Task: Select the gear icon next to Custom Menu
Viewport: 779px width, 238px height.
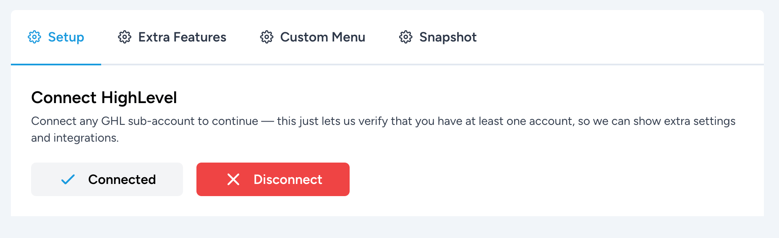Action: [267, 37]
